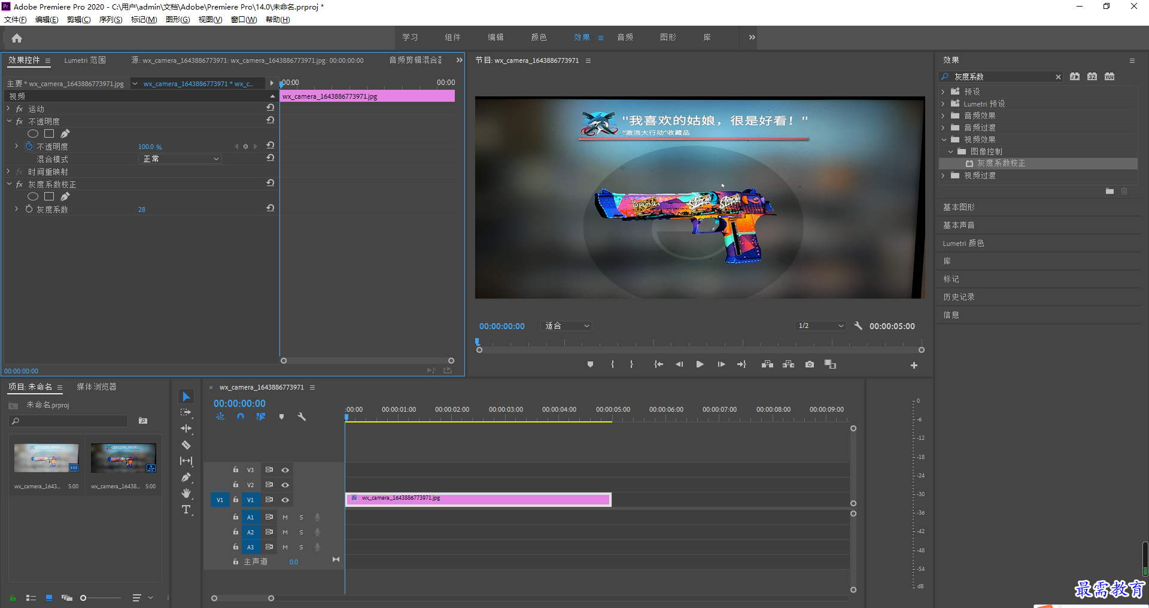This screenshot has width=1149, height=608.
Task: Switch to Color workspace tab
Action: click(539, 37)
